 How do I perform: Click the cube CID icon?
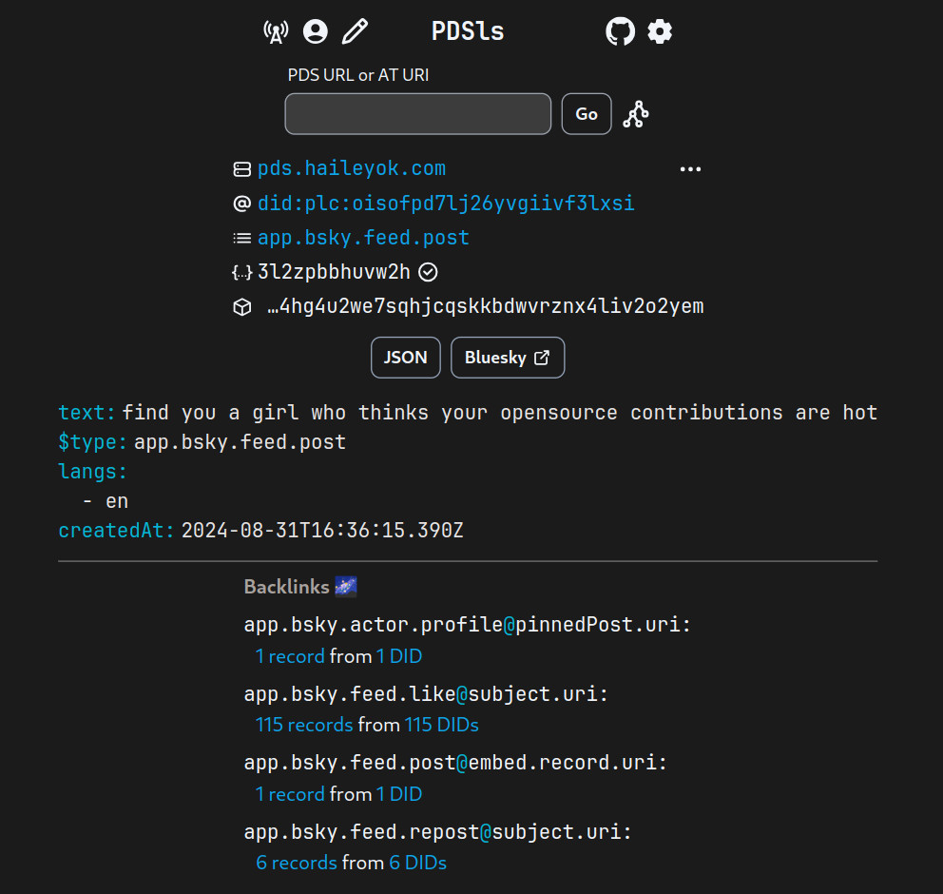tap(241, 307)
